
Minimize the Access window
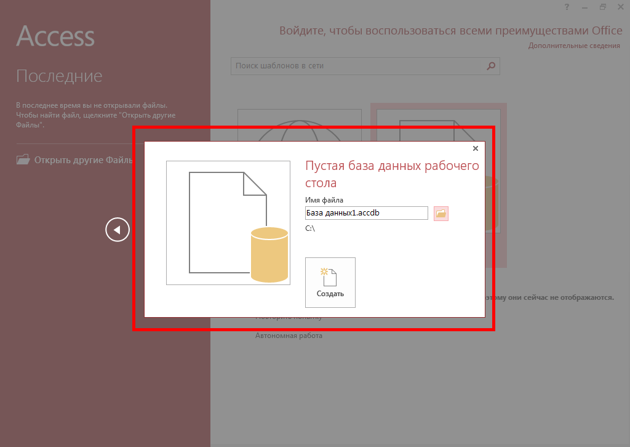(584, 7)
